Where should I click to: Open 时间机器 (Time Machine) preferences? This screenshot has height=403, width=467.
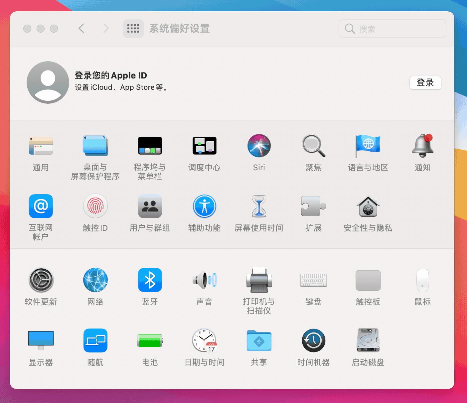[314, 340]
